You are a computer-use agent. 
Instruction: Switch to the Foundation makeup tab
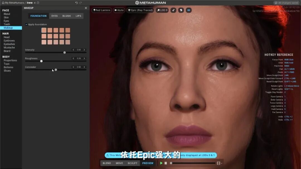tap(38, 16)
